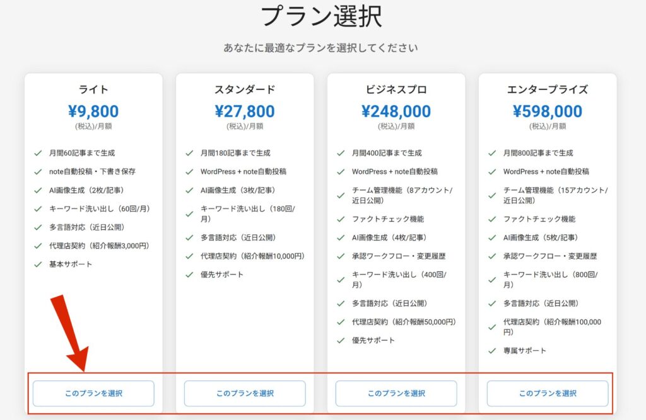Click checkmark beside AI画像生成（2枚/記事）
The height and width of the screenshot is (420, 646).
[38, 190]
